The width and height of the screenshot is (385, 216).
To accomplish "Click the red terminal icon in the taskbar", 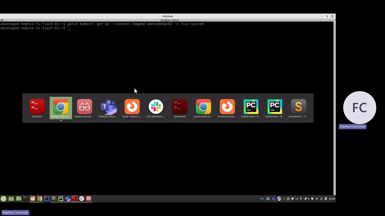I will coord(75,199).
